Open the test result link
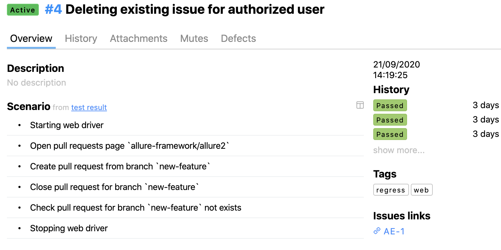501x250 pixels. (89, 107)
